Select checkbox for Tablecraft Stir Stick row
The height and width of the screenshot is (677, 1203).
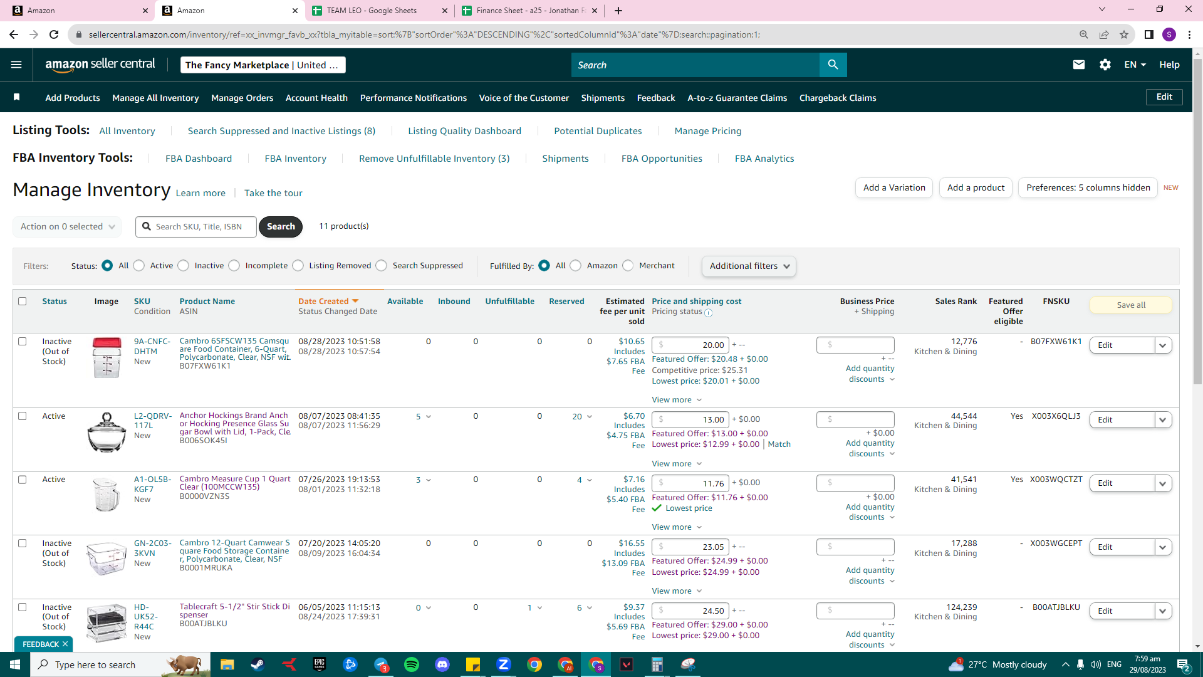point(23,607)
